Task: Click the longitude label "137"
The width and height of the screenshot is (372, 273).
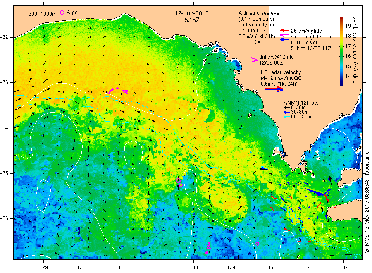Action: pos(343,268)
